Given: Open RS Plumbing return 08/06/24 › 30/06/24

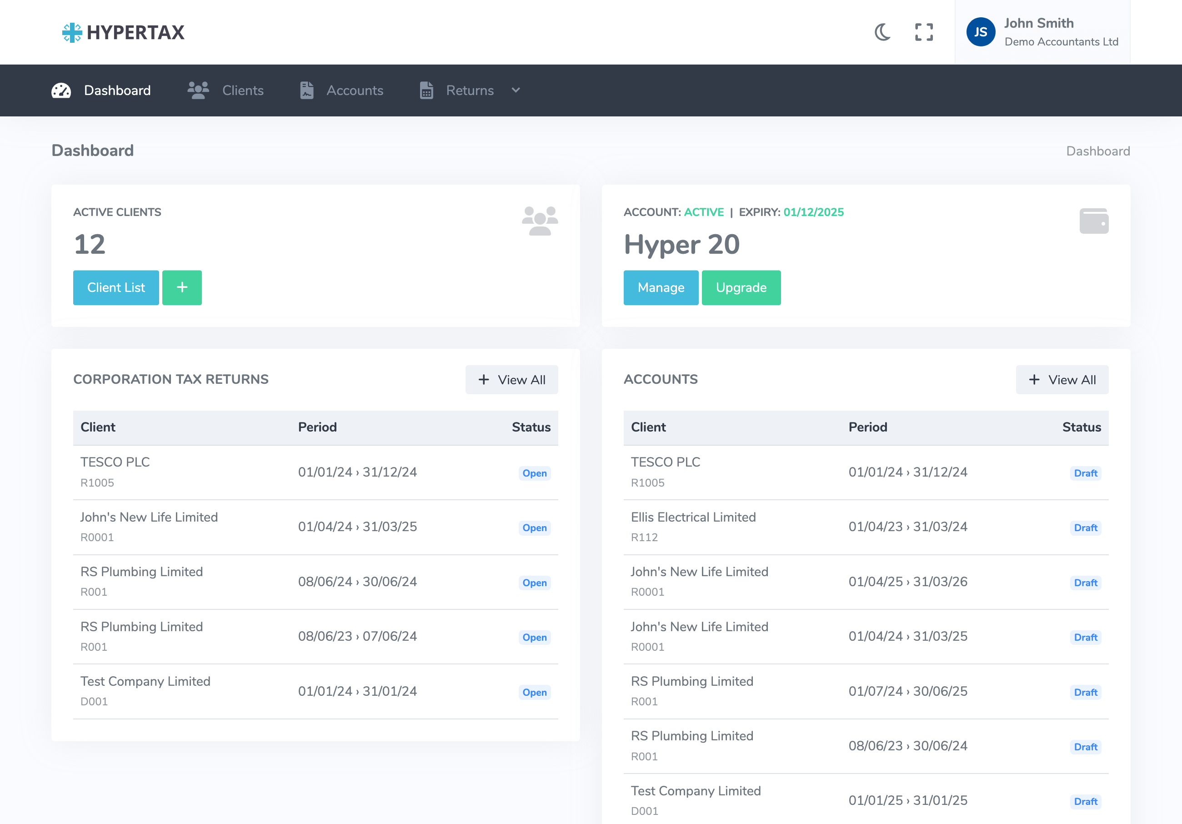Looking at the screenshot, I should (316, 582).
